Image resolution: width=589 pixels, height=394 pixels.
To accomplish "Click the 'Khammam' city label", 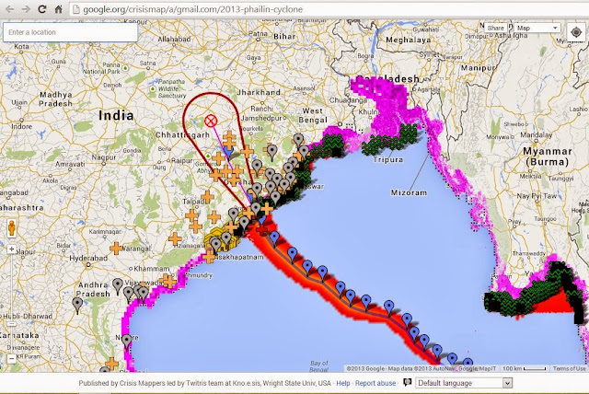I will (152, 269).
